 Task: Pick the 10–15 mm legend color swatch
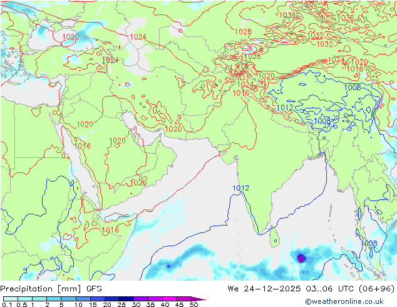pos(83,299)
